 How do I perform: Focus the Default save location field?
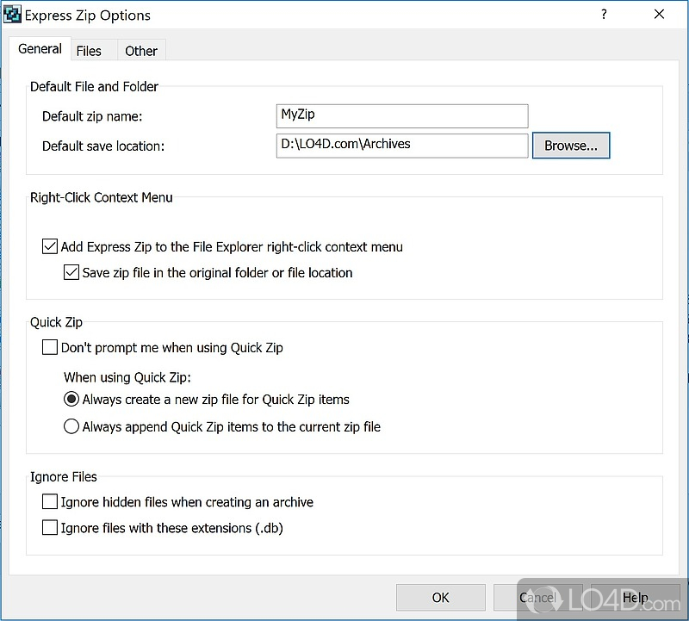click(x=401, y=146)
